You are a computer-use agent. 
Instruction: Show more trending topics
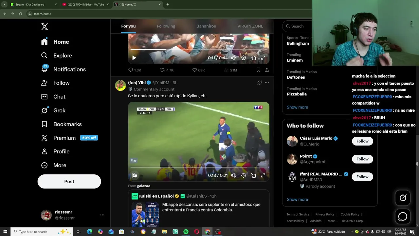[x=297, y=107]
